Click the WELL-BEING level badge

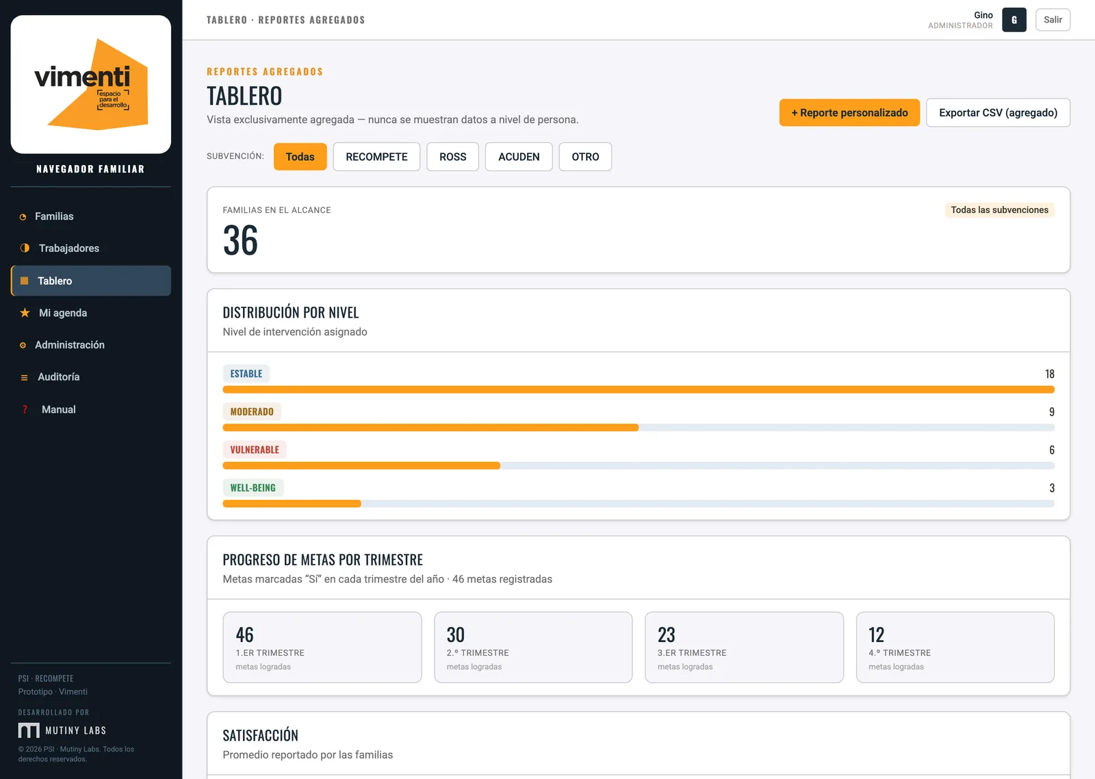(x=253, y=487)
